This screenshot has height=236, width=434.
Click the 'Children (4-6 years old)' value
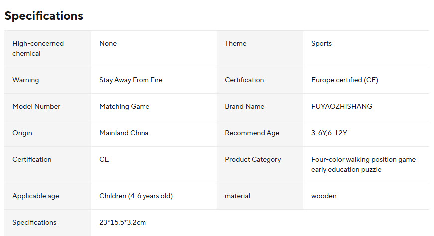pyautogui.click(x=136, y=196)
